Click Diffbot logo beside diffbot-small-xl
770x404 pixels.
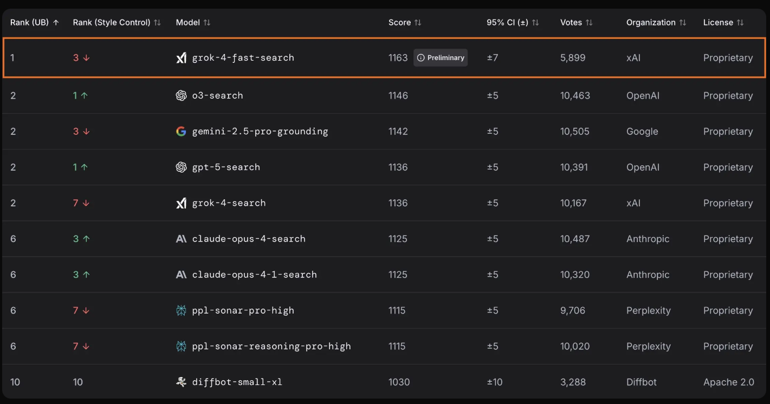(182, 382)
